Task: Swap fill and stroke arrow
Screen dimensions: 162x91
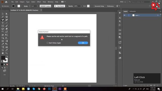Action: [7, 56]
